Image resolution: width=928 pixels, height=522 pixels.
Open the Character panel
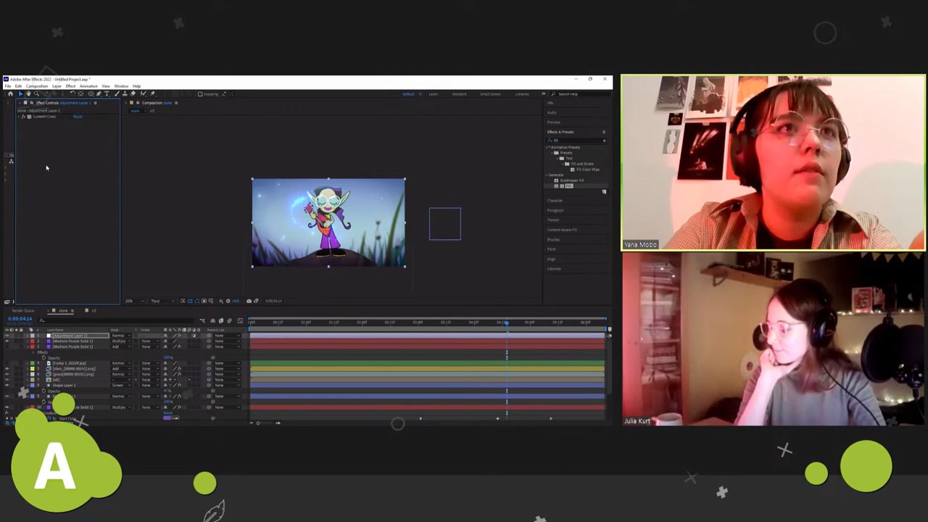click(x=555, y=200)
